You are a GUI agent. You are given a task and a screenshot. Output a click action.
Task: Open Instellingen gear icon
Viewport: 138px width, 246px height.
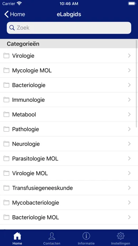tap(121, 236)
